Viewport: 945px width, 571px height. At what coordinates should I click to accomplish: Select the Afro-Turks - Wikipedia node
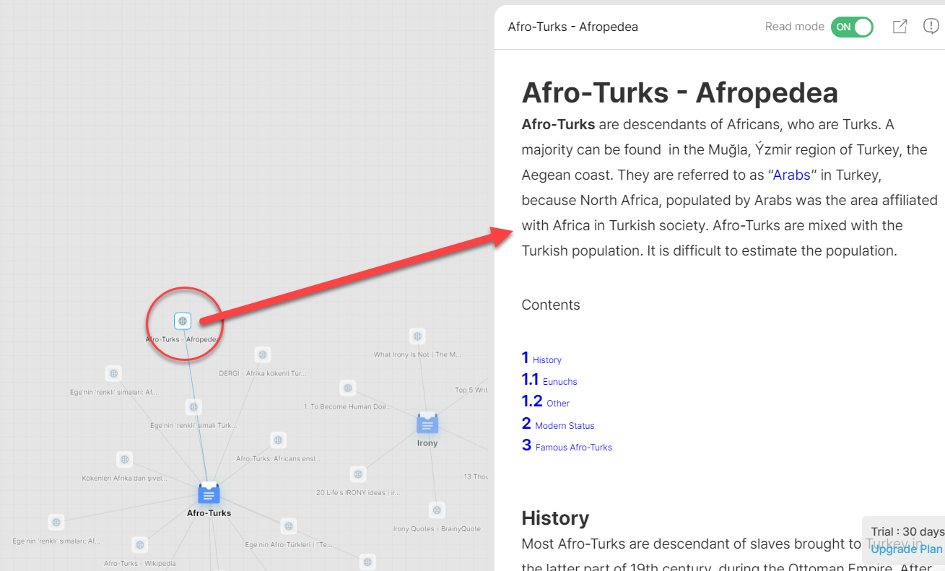(x=140, y=545)
